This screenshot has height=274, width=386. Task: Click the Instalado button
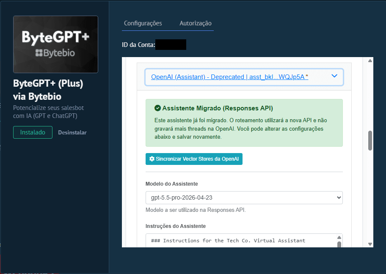[x=33, y=132]
